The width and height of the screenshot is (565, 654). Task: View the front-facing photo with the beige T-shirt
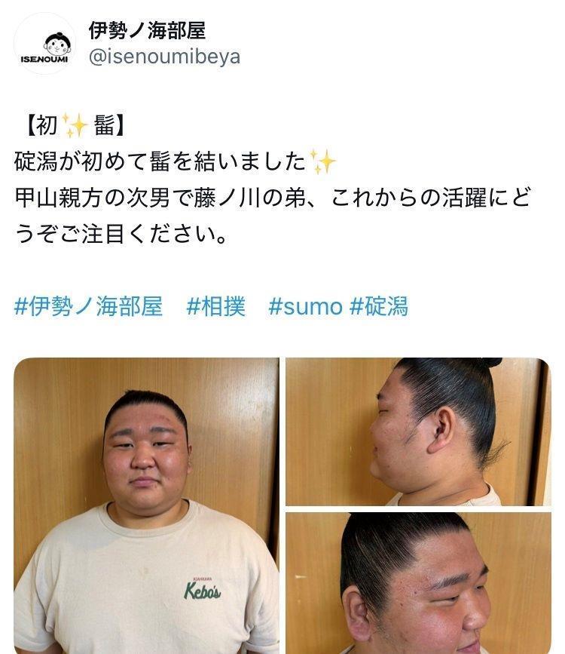pyautogui.click(x=147, y=505)
